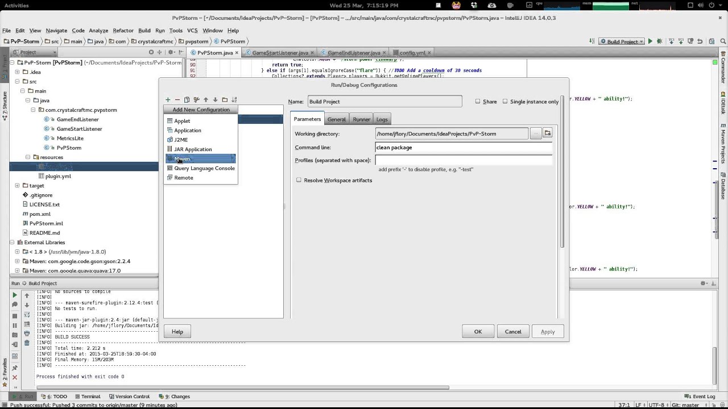Click the Stop square icon in Run panel
Image resolution: width=728 pixels, height=409 pixels.
click(x=15, y=315)
